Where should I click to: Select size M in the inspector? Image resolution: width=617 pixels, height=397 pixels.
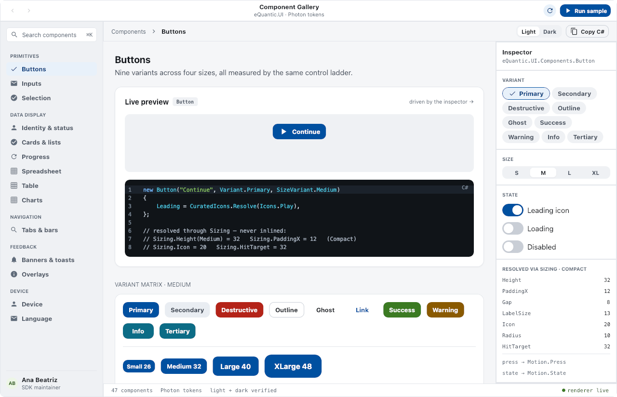[543, 172]
